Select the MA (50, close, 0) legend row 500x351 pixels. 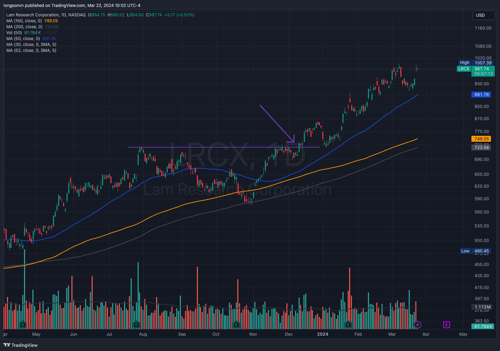tap(31, 39)
